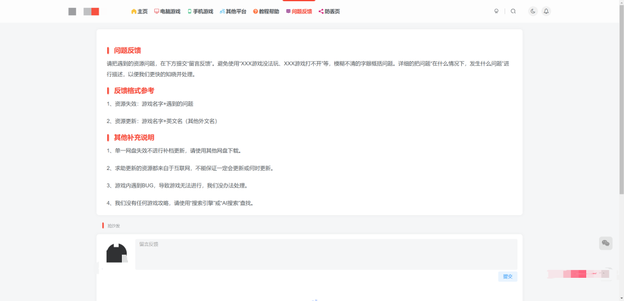624x301 pixels.
Task: Click the line starting '2、资源更新：游戏名字+英文名'
Action: point(163,121)
